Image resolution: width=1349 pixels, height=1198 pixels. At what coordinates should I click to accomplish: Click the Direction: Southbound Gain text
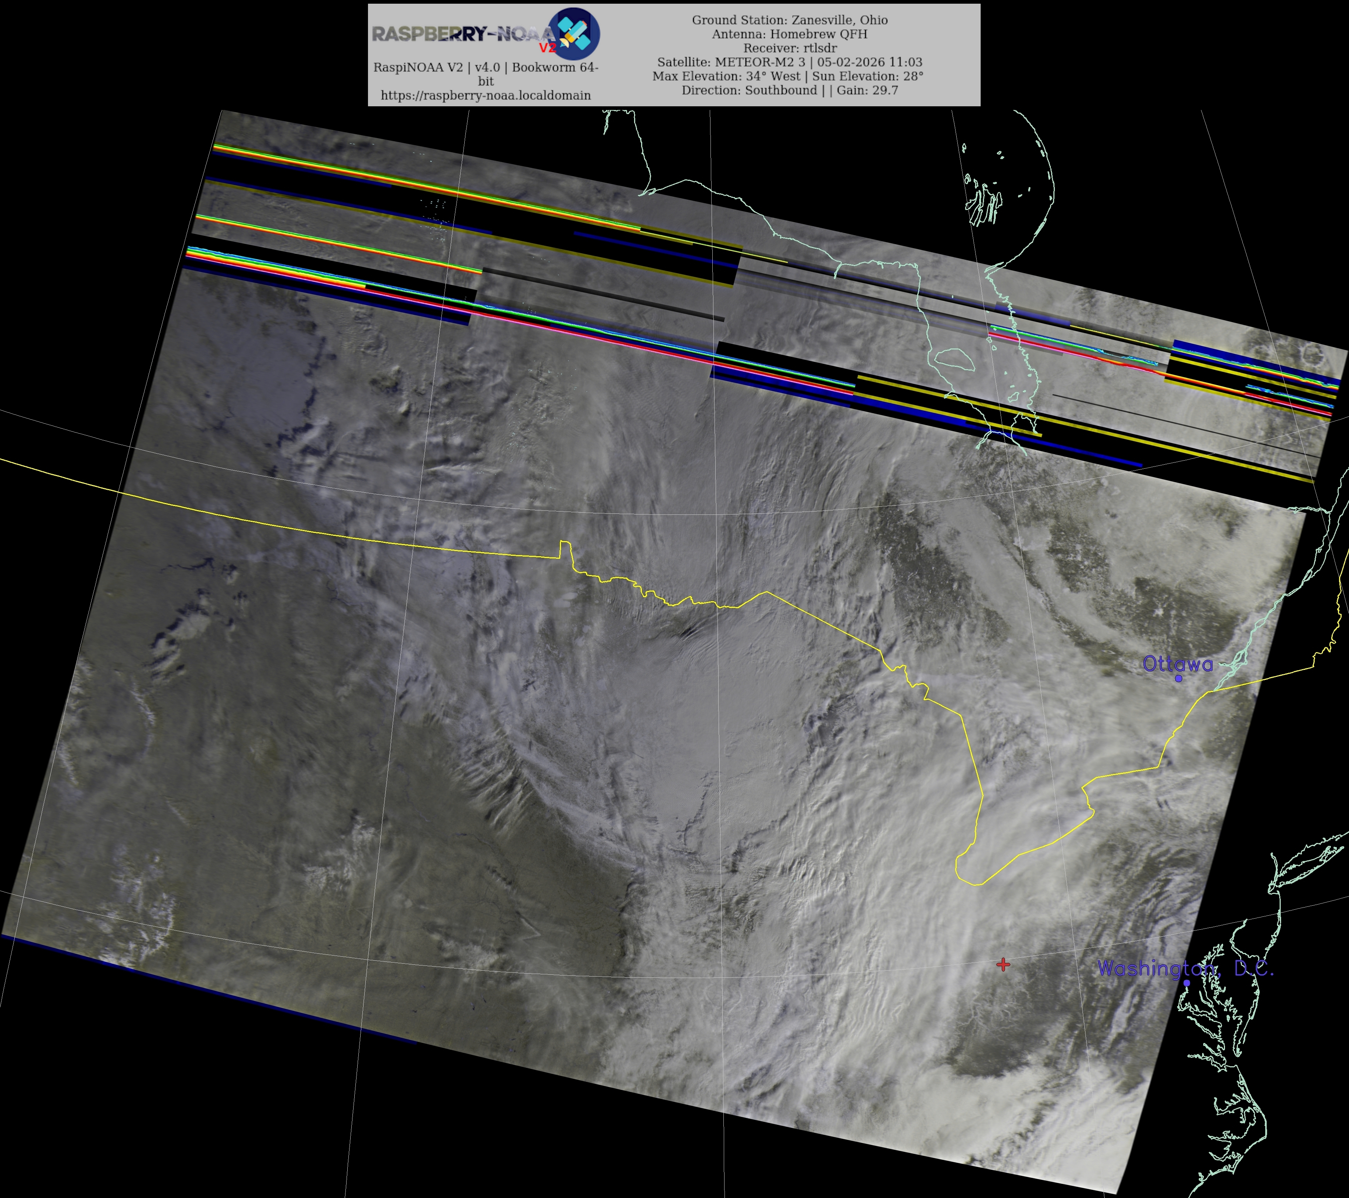pos(789,90)
